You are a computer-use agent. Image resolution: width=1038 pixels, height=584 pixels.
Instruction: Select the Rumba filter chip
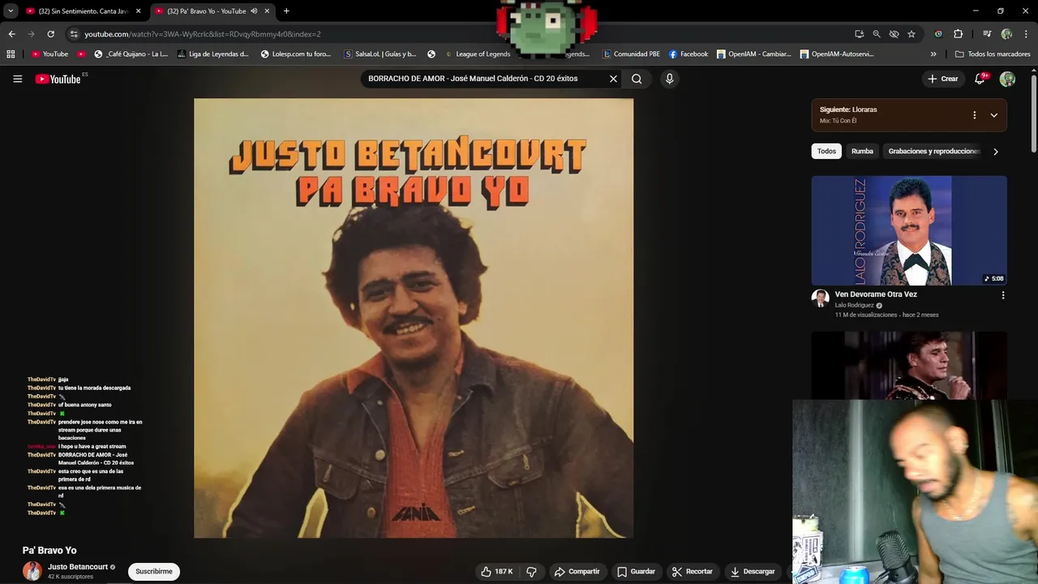862,152
